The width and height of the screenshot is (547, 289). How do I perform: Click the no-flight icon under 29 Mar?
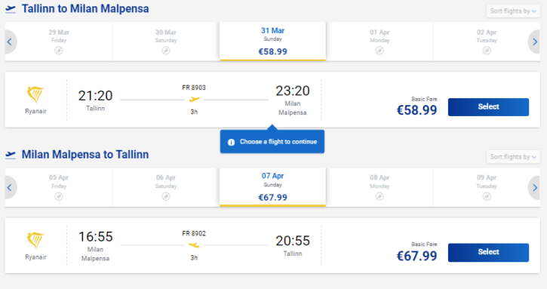pyautogui.click(x=59, y=51)
